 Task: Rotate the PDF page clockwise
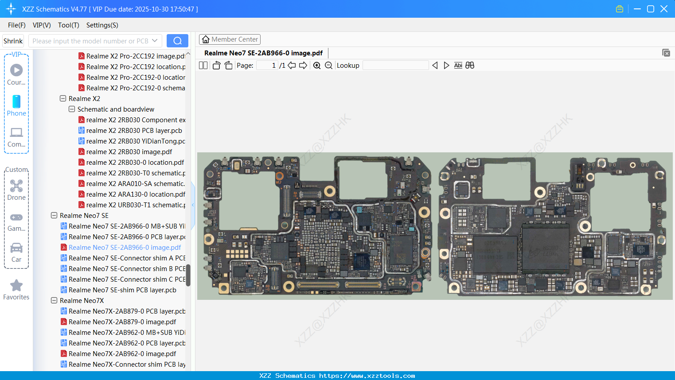[228, 65]
